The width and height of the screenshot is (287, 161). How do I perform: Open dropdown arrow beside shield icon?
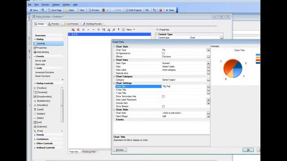click(x=108, y=10)
